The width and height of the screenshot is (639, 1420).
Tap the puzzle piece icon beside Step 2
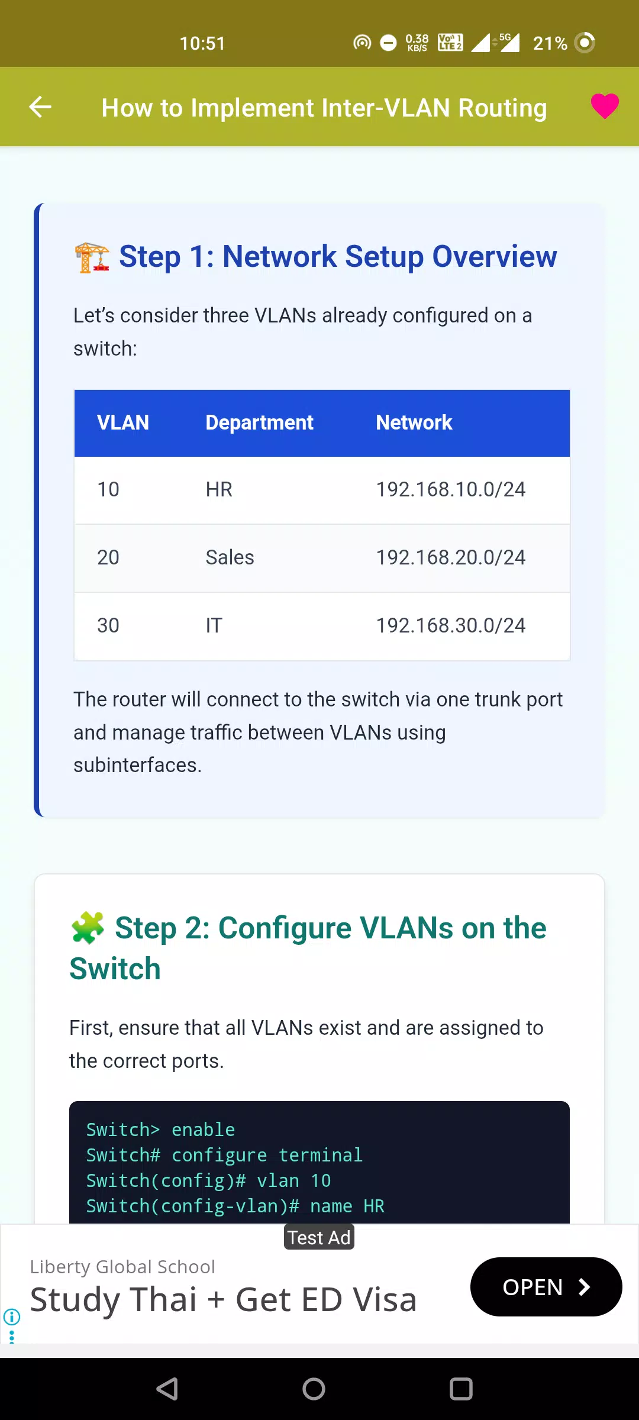point(88,928)
